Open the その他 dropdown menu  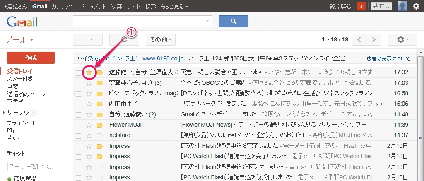coord(161,40)
